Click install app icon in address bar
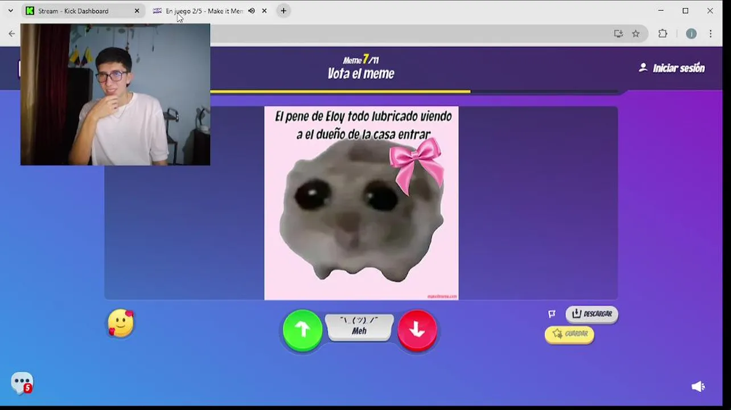The width and height of the screenshot is (731, 410). click(x=618, y=34)
